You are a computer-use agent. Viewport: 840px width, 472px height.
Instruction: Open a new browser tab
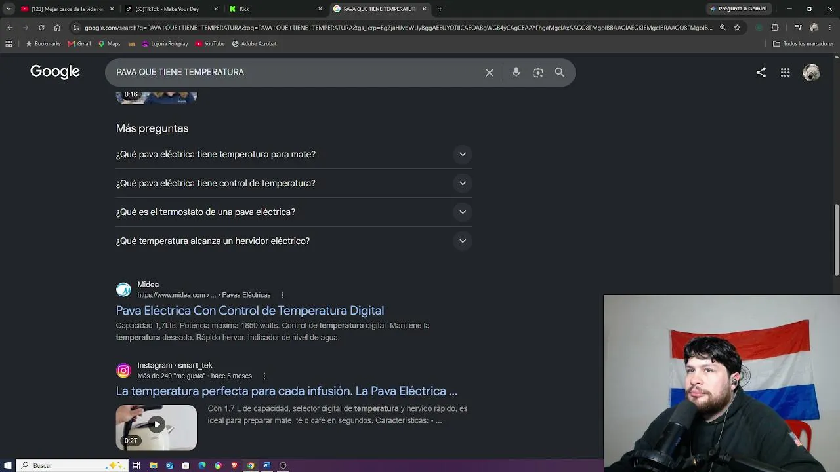[440, 9]
